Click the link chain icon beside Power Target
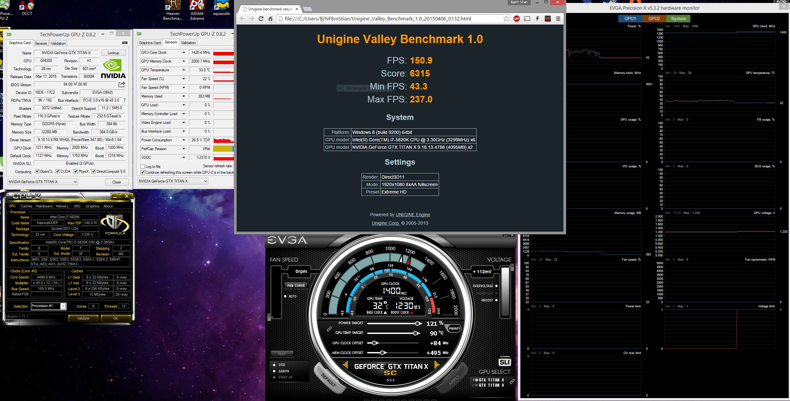The image size is (790, 401). click(x=329, y=329)
